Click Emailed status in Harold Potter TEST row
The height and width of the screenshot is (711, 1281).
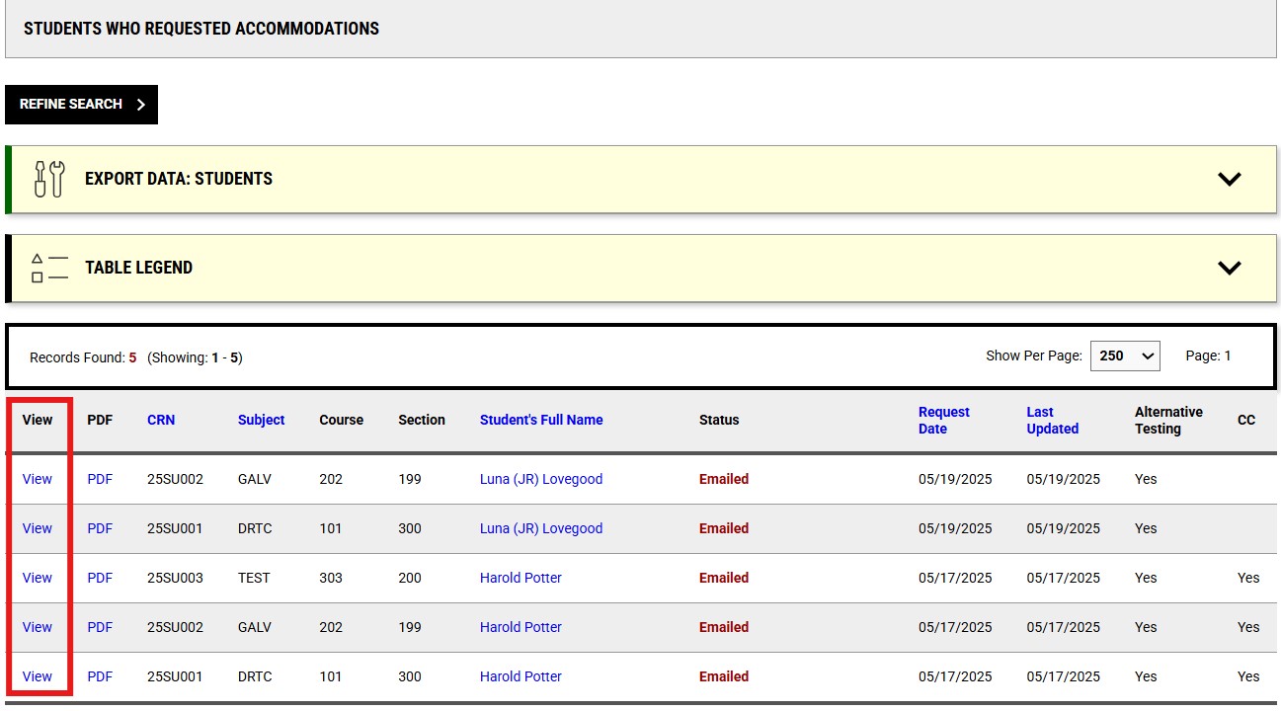click(724, 578)
